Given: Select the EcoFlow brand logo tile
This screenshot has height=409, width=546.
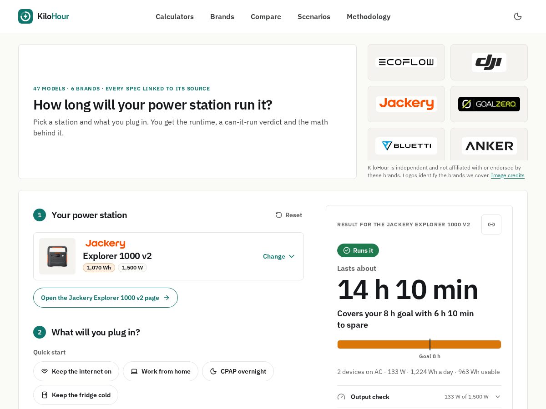Looking at the screenshot, I should click(x=406, y=62).
